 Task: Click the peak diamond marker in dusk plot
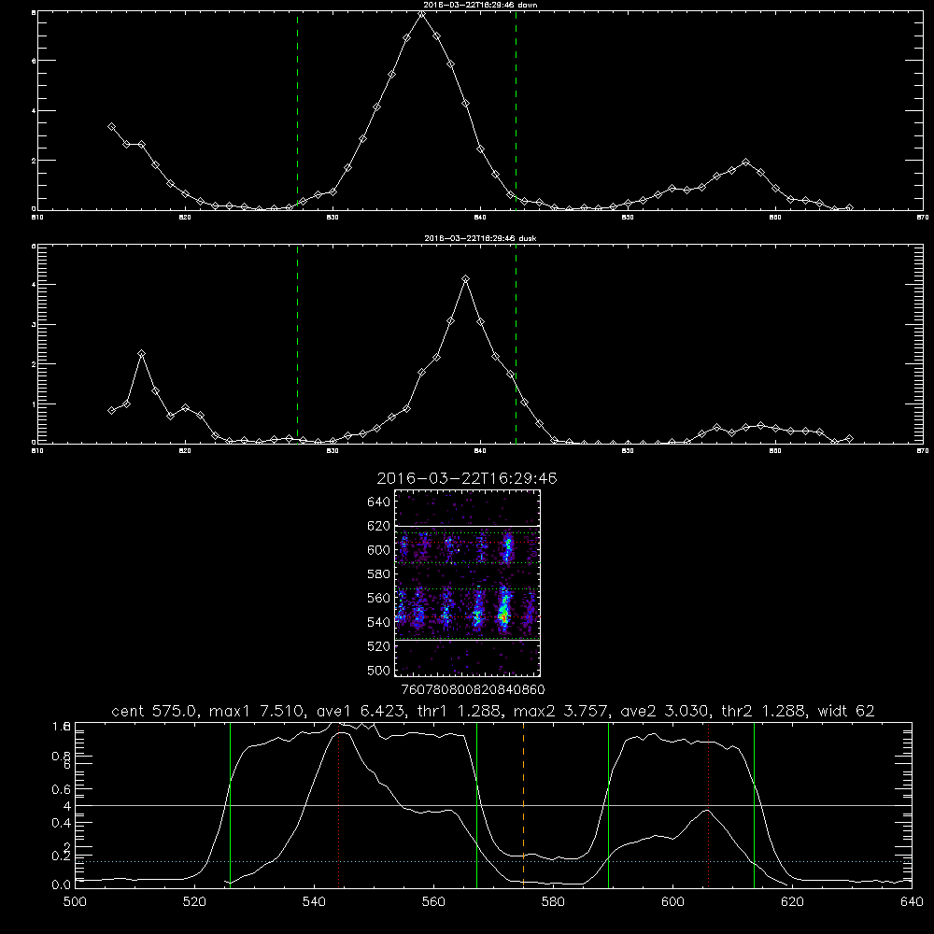466,278
